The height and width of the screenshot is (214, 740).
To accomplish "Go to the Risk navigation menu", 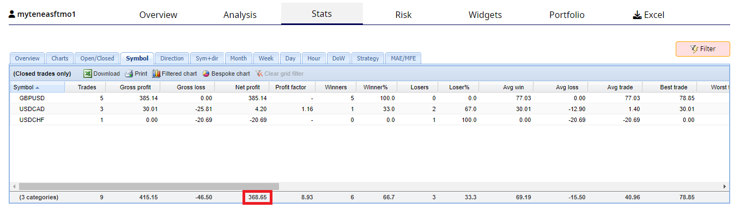I will pos(403,15).
